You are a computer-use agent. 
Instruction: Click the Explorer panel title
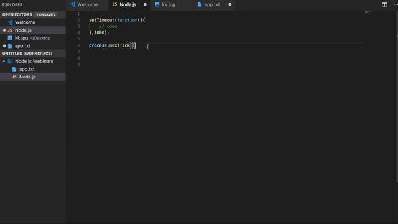12,5
